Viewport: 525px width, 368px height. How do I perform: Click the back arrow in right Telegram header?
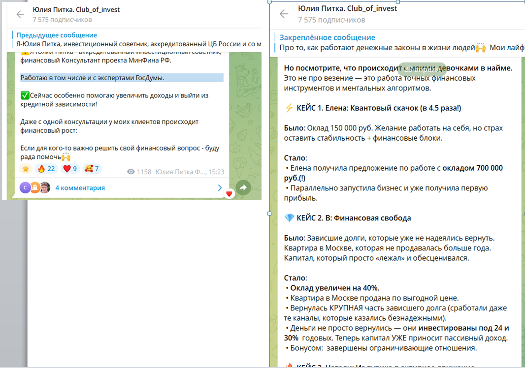284,14
